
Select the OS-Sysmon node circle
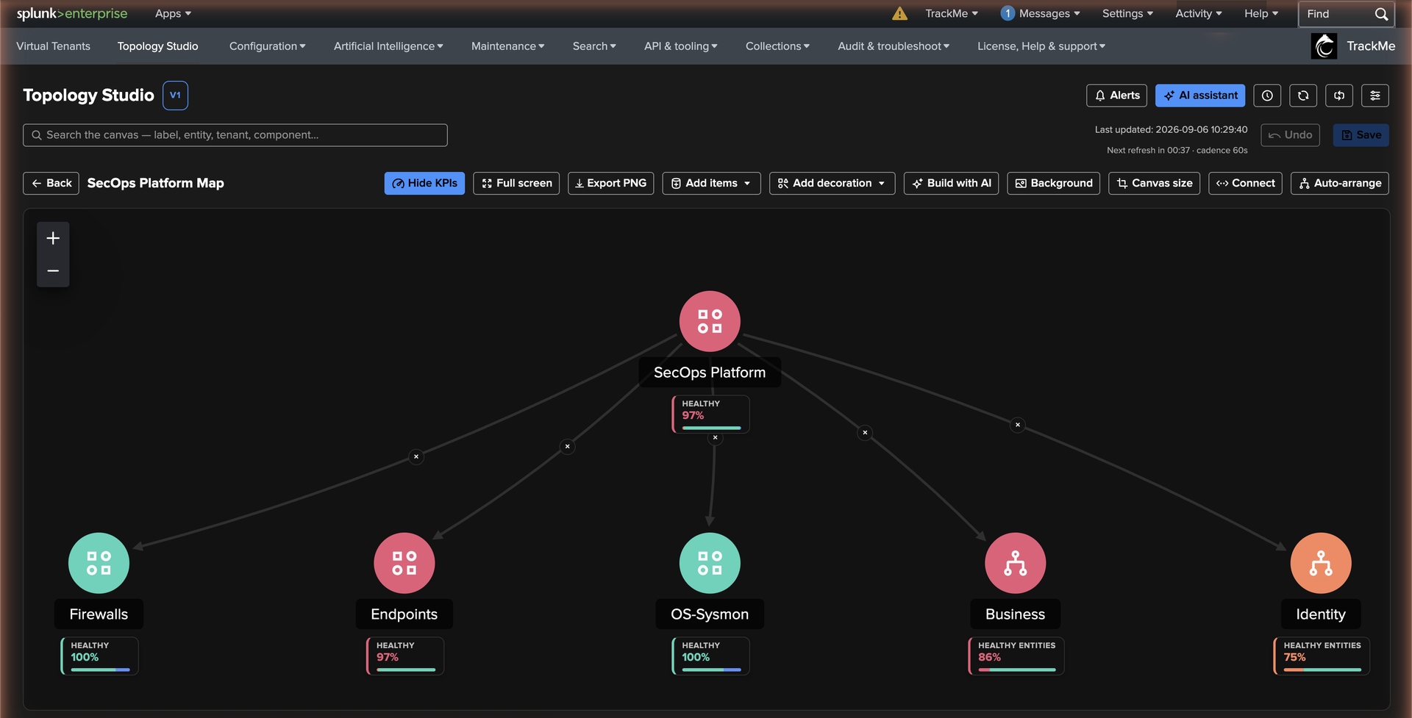click(710, 563)
